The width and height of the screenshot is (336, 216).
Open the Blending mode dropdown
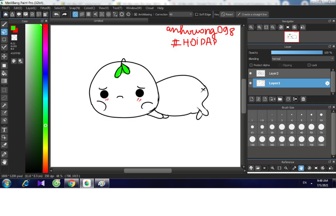click(x=303, y=59)
